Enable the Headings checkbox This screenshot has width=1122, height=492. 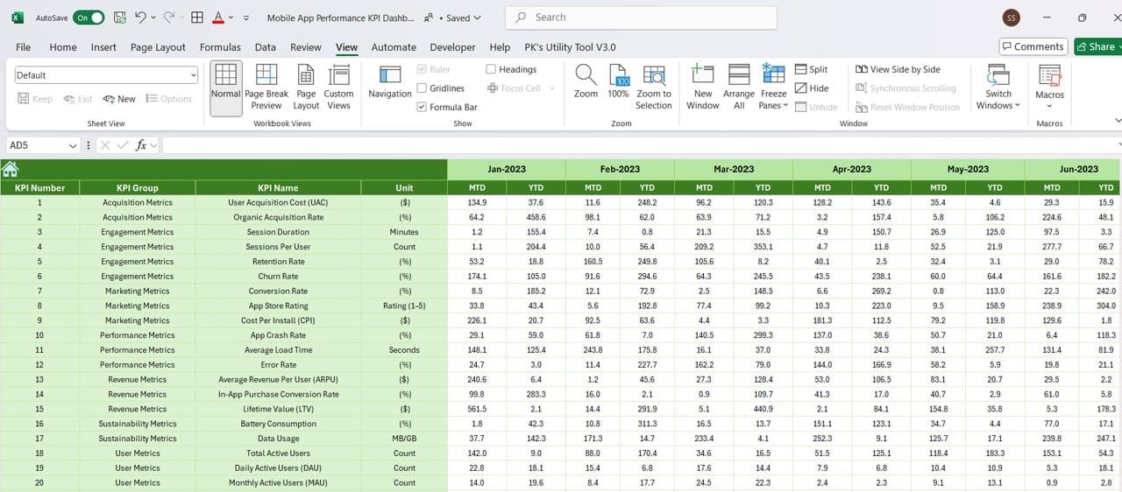pos(491,69)
